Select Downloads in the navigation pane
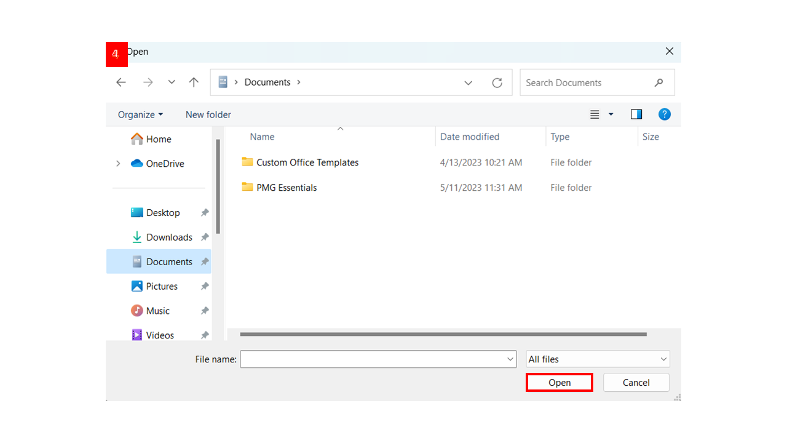 pyautogui.click(x=168, y=237)
